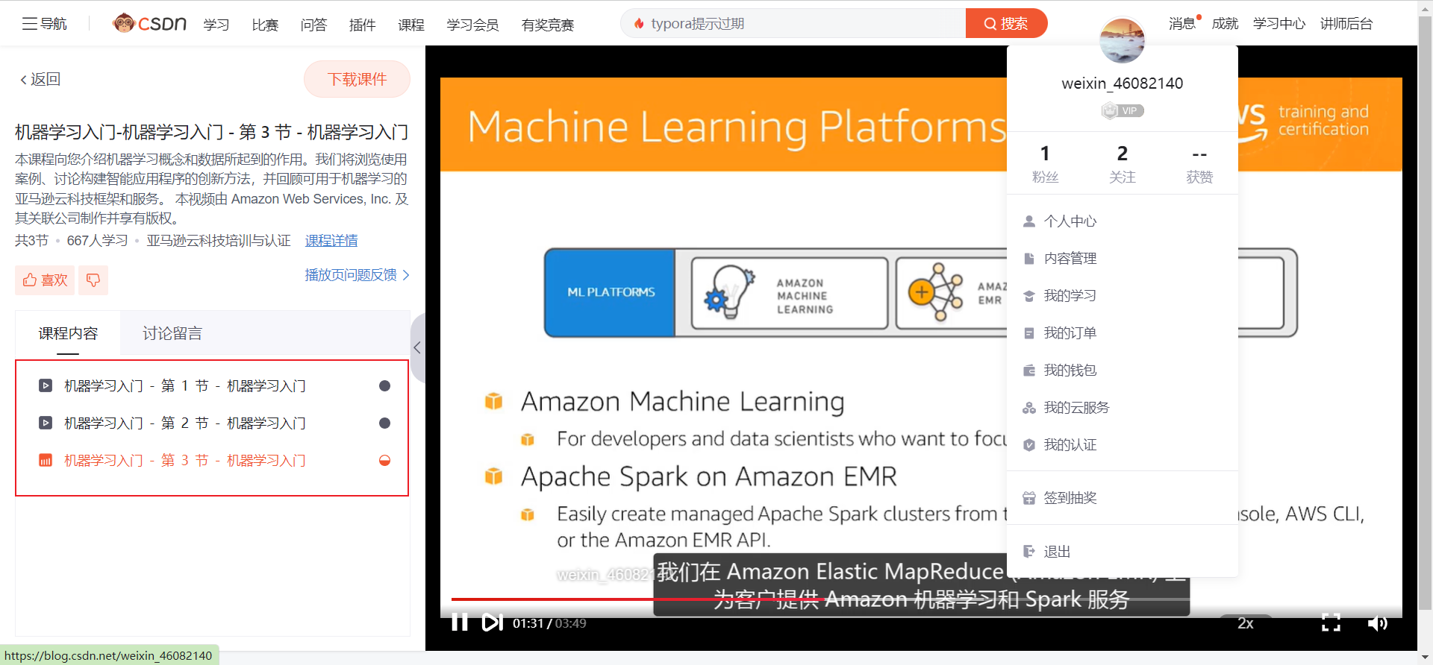The image size is (1433, 665).
Task: Pause the video
Action: (x=460, y=623)
